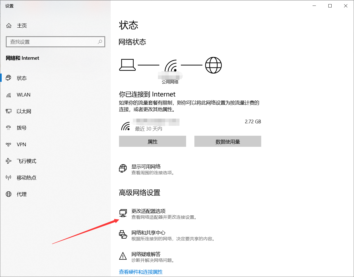Select the 状态 item in the sidebar
Screen dimensions: 354x277
[x=21, y=78]
